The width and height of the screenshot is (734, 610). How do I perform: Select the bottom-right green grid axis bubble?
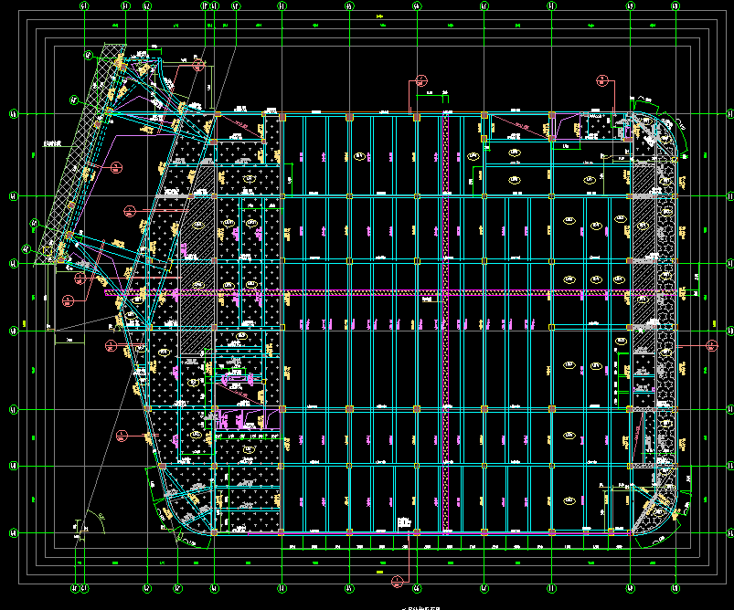(x=675, y=588)
